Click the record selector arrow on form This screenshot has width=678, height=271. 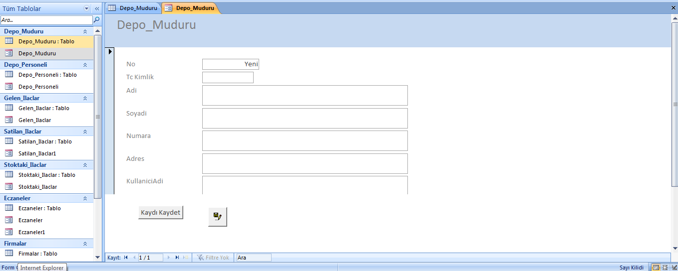[x=110, y=51]
